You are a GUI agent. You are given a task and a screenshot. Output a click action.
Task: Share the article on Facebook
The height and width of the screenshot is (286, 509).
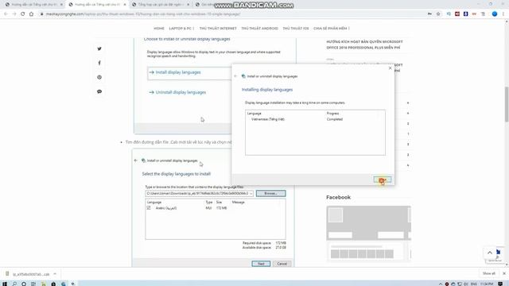coord(99,63)
